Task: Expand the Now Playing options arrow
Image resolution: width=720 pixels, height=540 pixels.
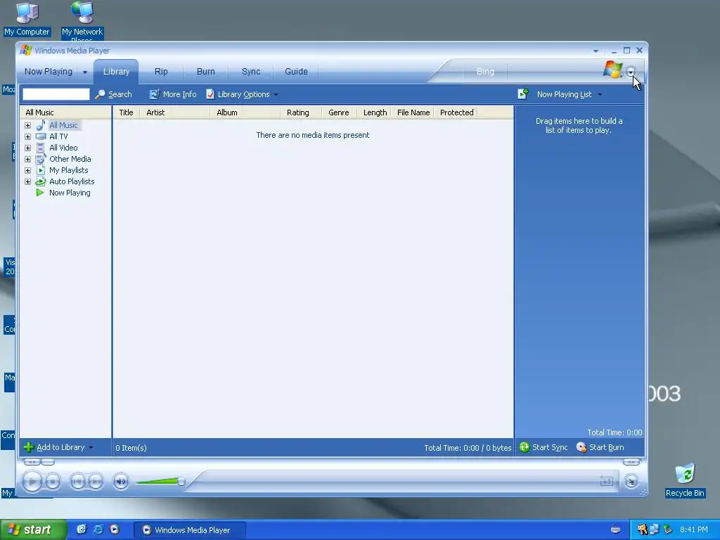Action: [85, 72]
